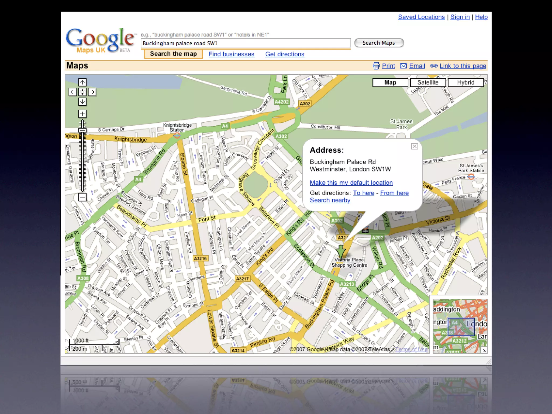The width and height of the screenshot is (552, 414).
Task: Pan the map right with arrow button
Action: pyautogui.click(x=92, y=92)
